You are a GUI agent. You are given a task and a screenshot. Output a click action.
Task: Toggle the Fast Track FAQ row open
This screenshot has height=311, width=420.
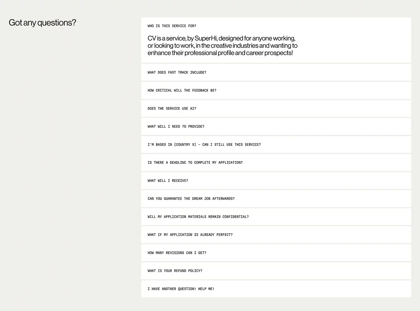276,73
